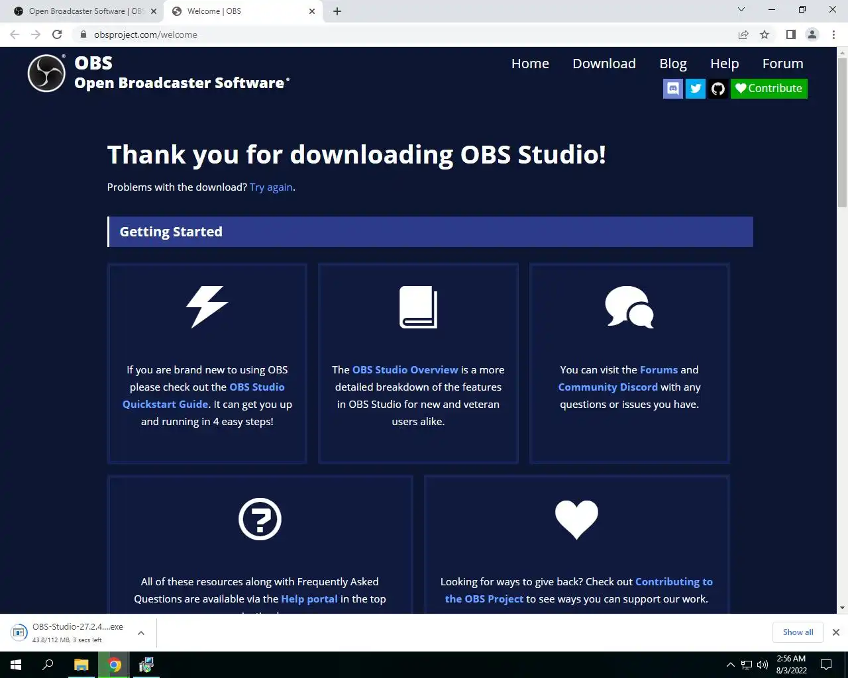Open OBS Studio Quickstart Guide link
The image size is (848, 678).
203,395
